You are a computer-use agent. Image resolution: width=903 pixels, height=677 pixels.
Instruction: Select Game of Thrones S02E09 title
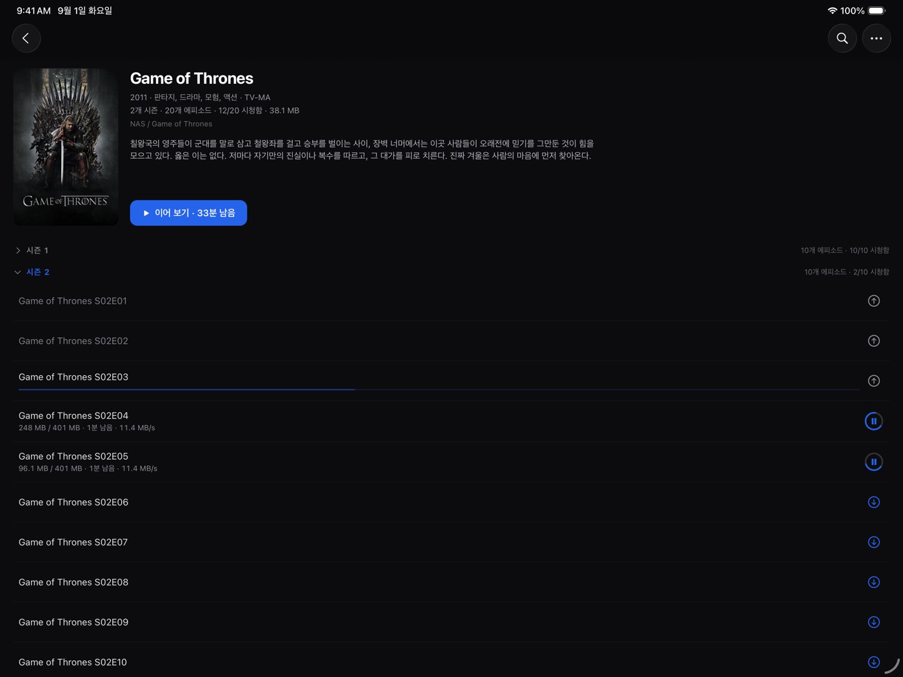(x=74, y=622)
